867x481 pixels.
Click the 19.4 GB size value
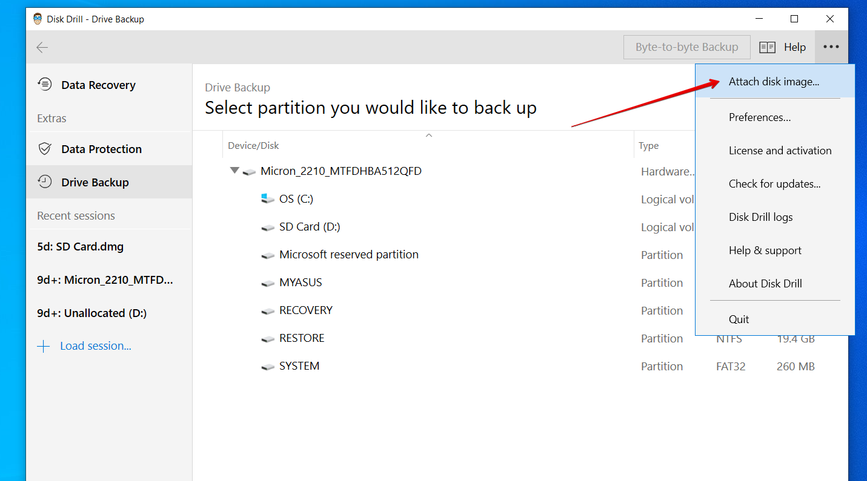click(796, 339)
